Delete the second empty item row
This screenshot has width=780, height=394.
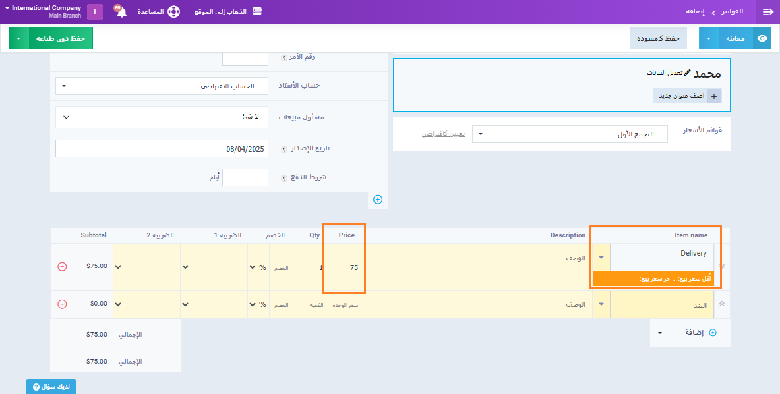point(62,304)
